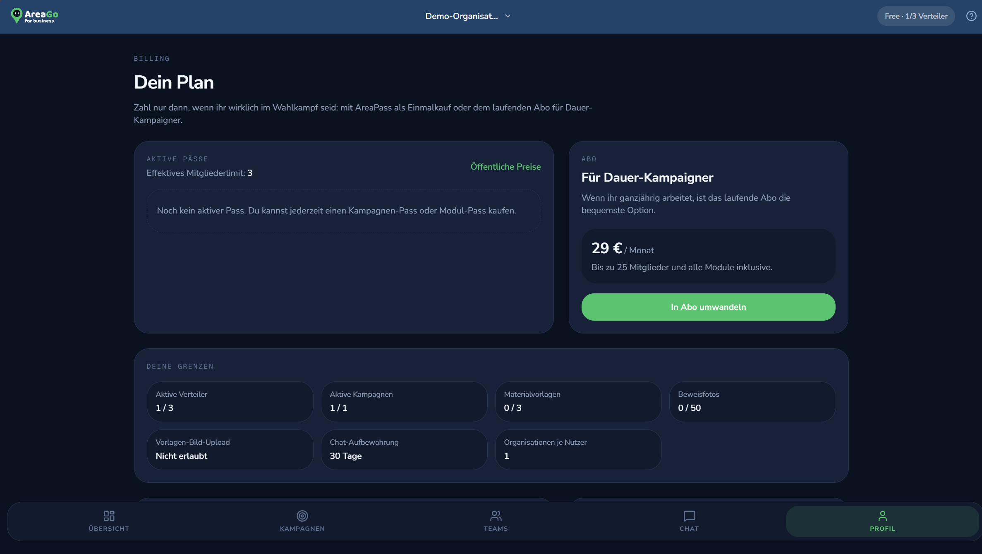
Task: Click the Teams people icon
Action: tap(496, 516)
